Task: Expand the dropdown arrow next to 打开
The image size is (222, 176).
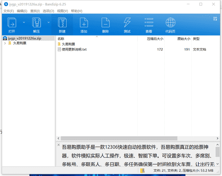Action: point(24,22)
